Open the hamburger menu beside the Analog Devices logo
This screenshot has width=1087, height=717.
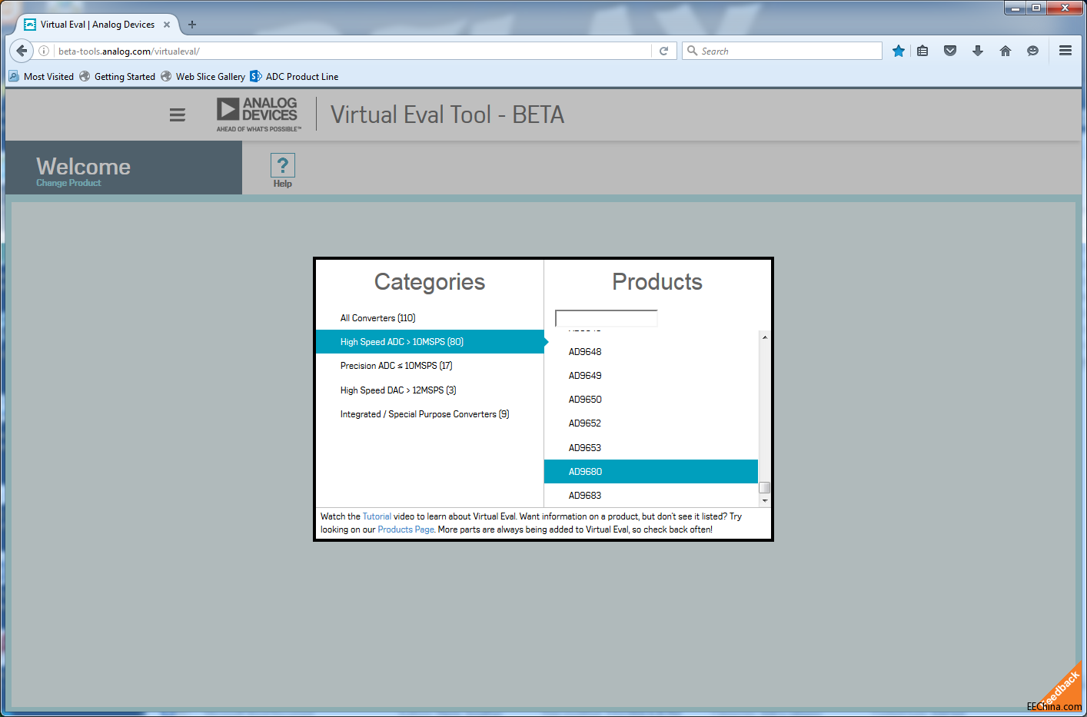pyautogui.click(x=178, y=115)
